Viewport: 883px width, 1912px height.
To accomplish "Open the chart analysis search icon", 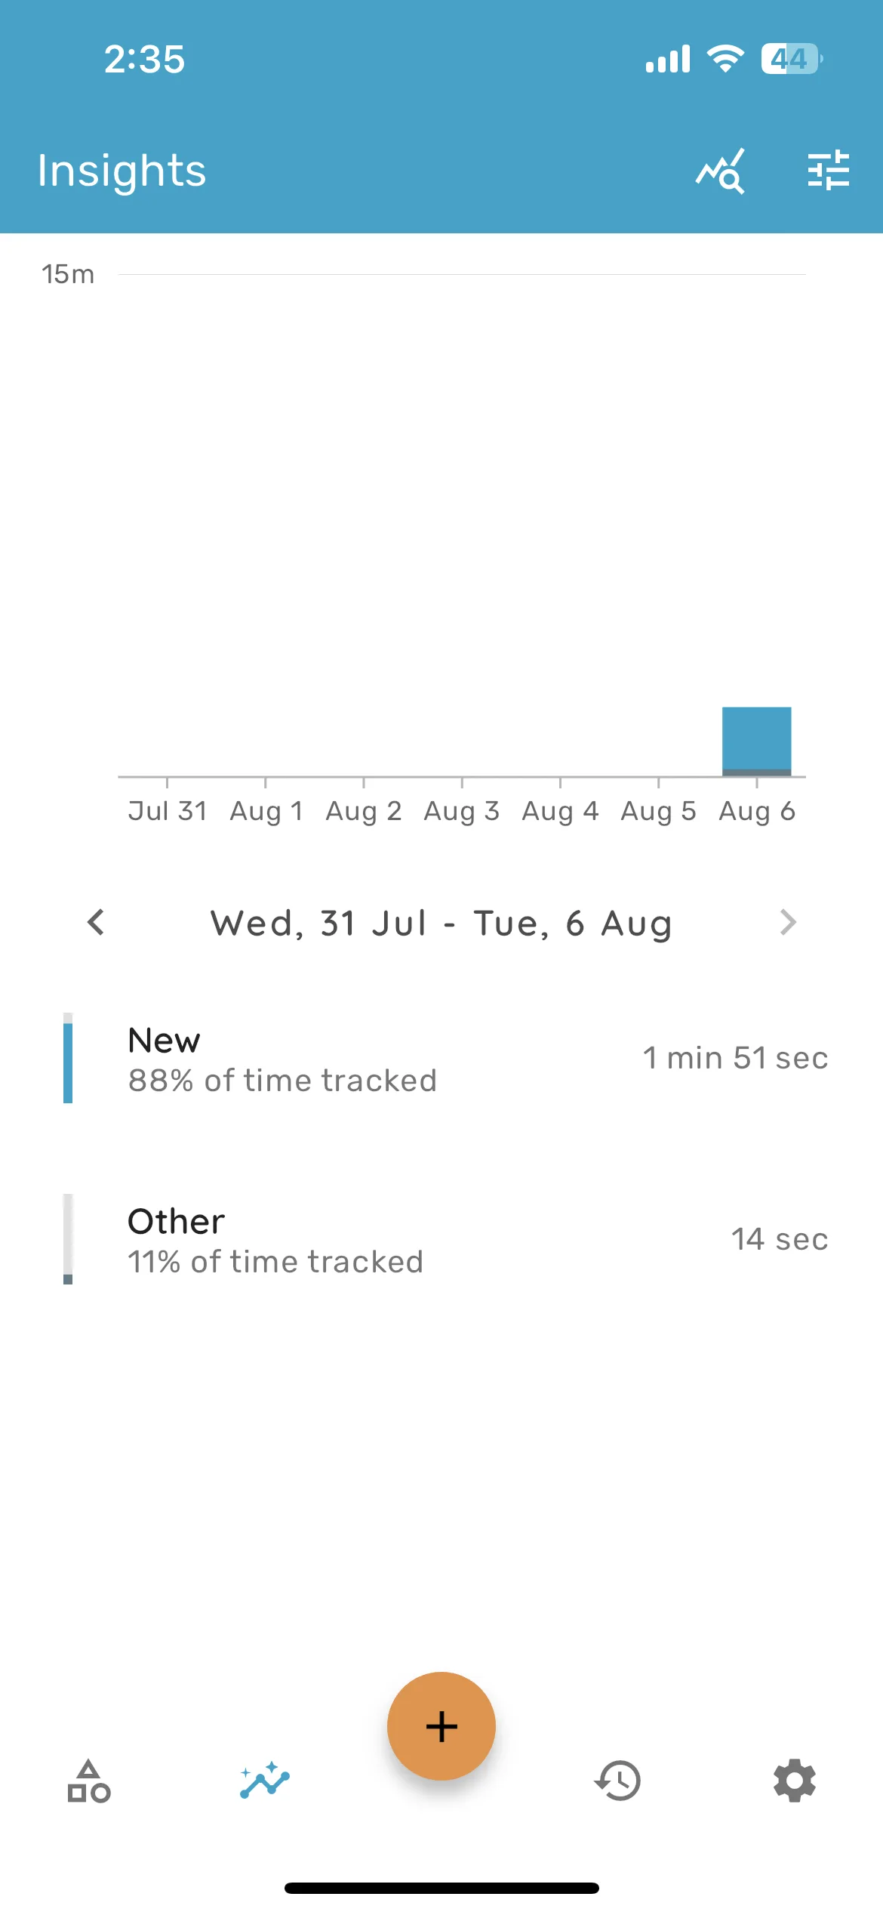I will coord(721,171).
